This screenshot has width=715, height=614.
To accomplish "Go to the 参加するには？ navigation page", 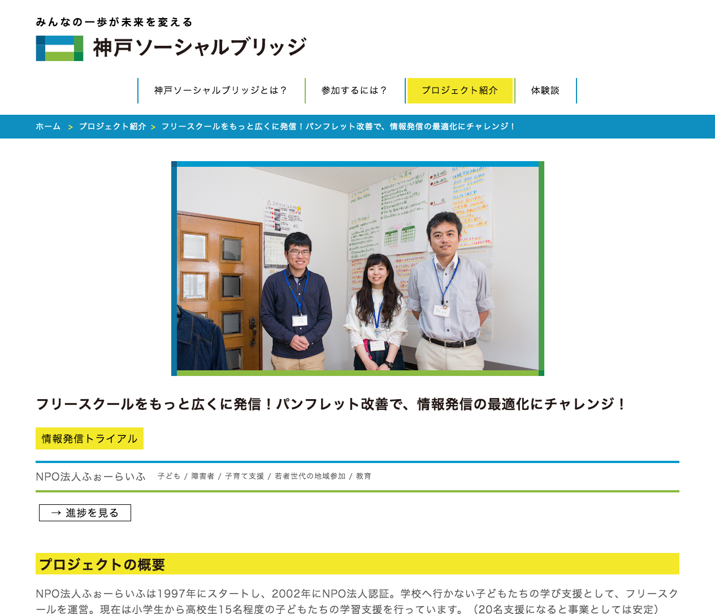I will click(354, 90).
